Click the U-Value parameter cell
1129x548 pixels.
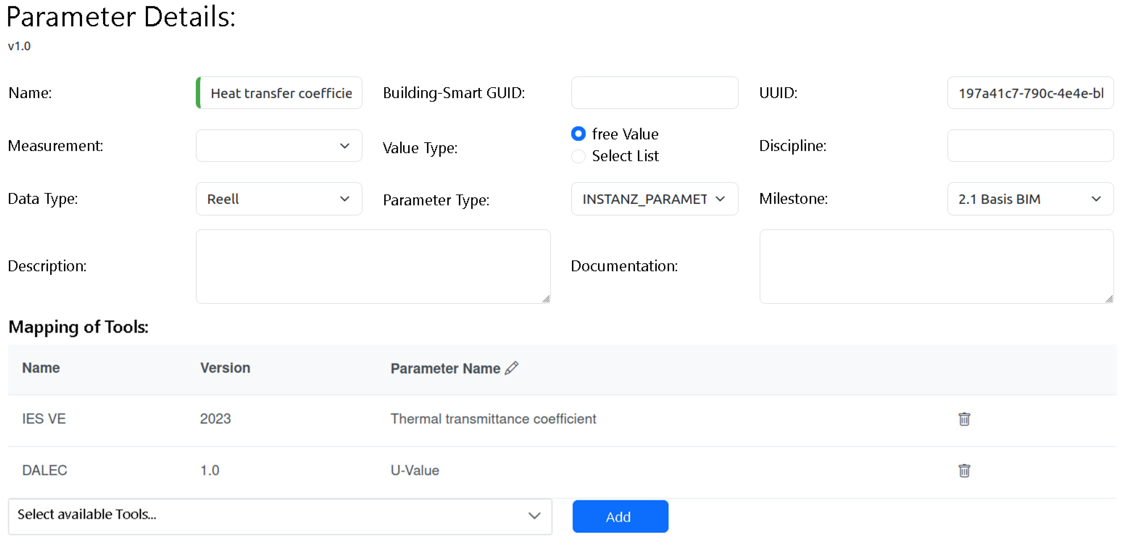(415, 470)
